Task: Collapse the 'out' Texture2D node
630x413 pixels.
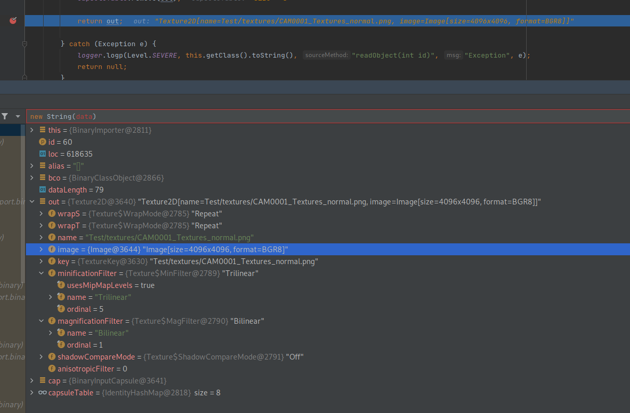Action: point(32,202)
